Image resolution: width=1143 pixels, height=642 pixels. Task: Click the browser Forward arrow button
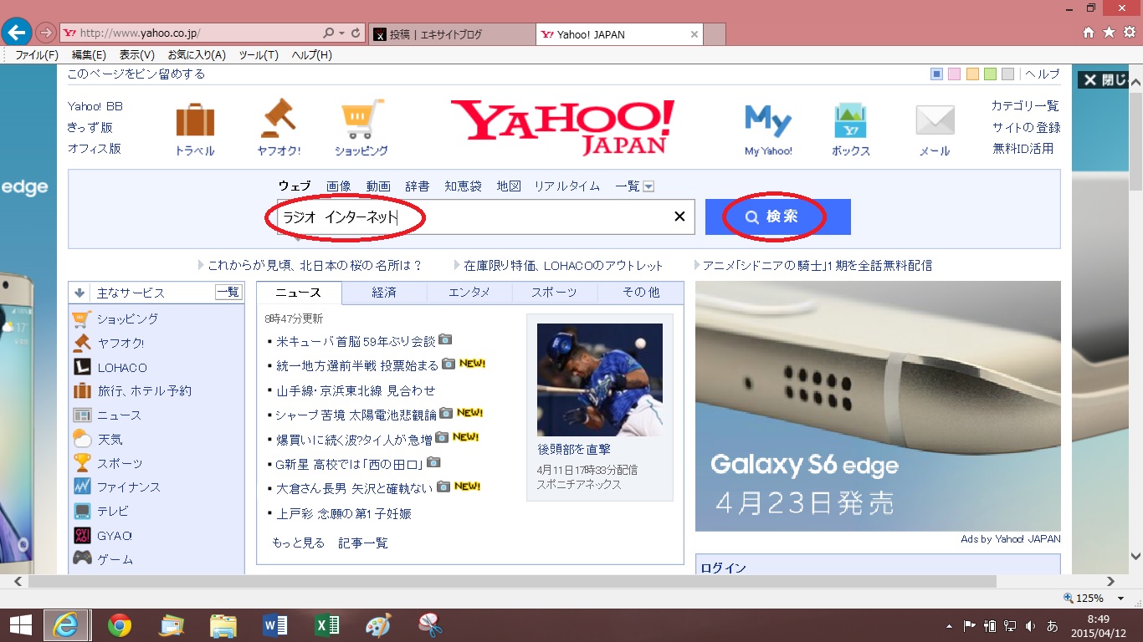coord(46,33)
